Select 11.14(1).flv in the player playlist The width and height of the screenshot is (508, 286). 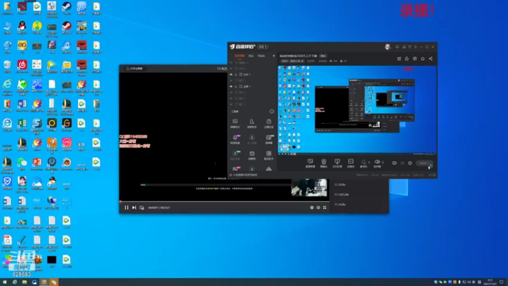[342, 194]
